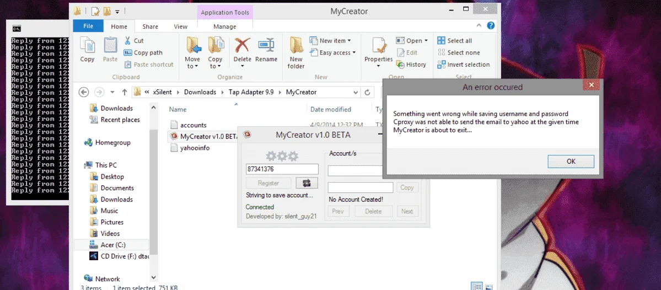Click Select none in ribbon
Viewport: 661px width, 290px height.
point(459,53)
